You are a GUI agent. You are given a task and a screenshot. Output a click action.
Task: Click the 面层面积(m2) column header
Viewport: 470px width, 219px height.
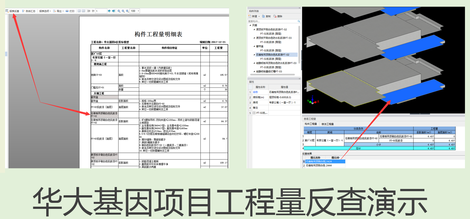pyautogui.click(x=445, y=133)
